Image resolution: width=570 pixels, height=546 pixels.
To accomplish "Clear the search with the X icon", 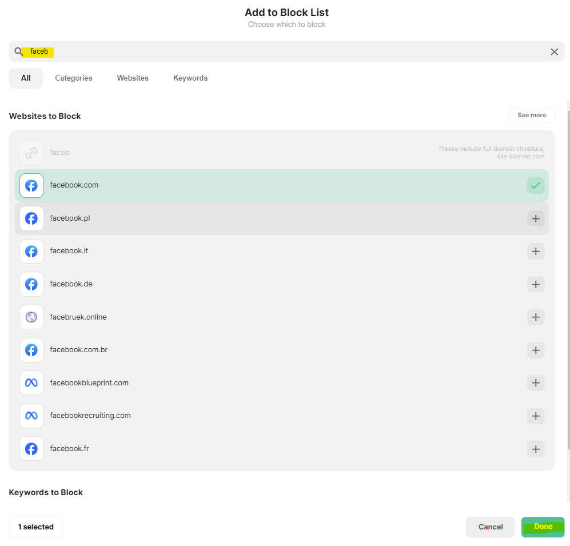I will [554, 51].
